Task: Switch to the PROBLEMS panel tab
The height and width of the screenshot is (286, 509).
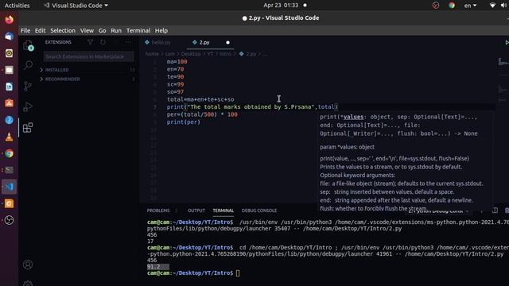Action: [158, 211]
